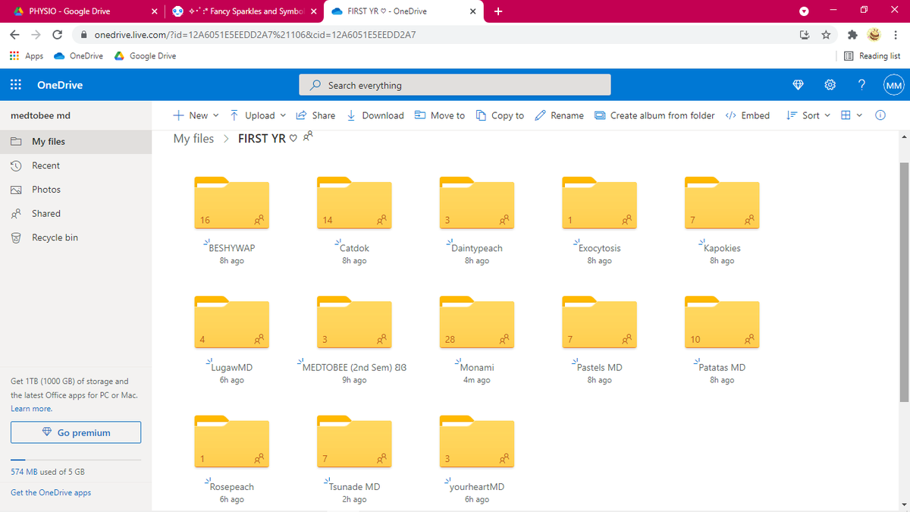The height and width of the screenshot is (512, 910).
Task: Open the Google Drive bookmark
Action: [x=145, y=56]
